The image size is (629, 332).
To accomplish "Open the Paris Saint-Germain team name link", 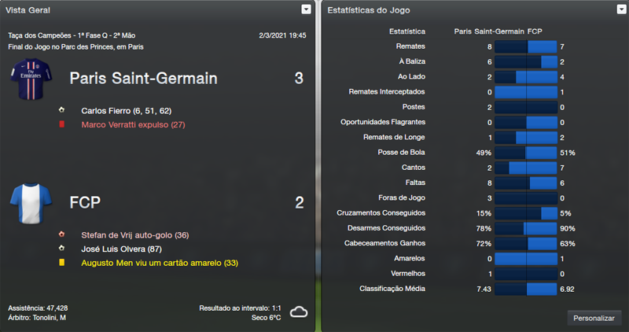I will click(143, 79).
